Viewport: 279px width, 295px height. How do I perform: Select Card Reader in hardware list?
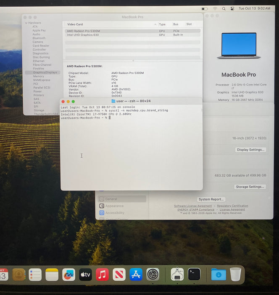(x=41, y=46)
